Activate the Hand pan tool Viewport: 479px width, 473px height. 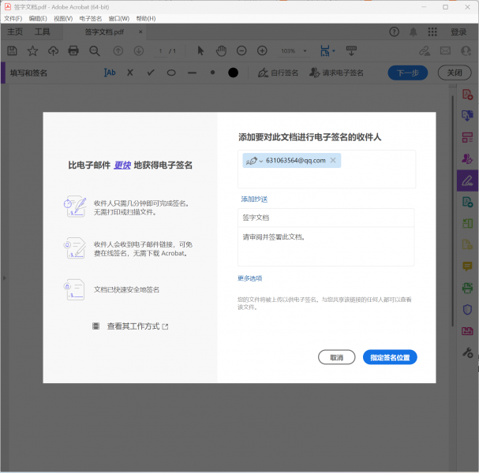pos(221,50)
